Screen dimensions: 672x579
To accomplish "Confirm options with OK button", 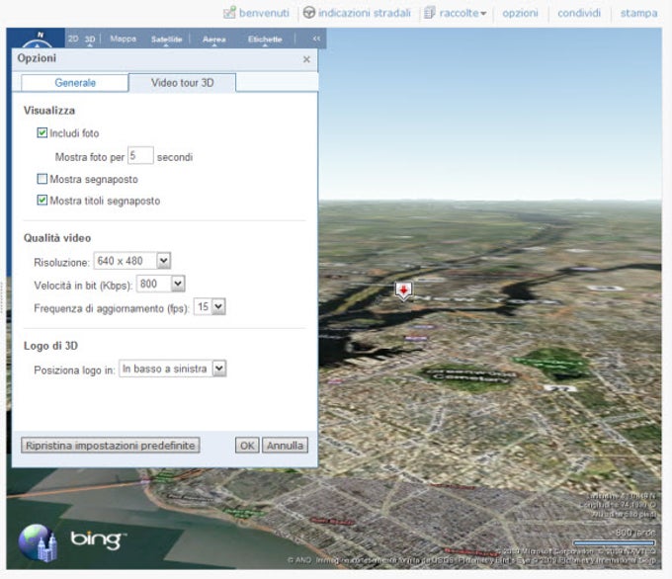I will [x=247, y=446].
